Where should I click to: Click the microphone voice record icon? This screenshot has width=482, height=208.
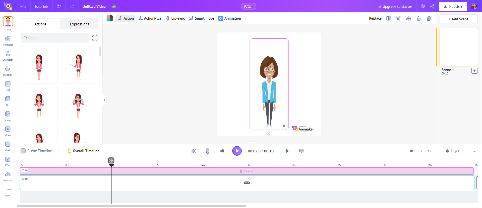(x=207, y=151)
